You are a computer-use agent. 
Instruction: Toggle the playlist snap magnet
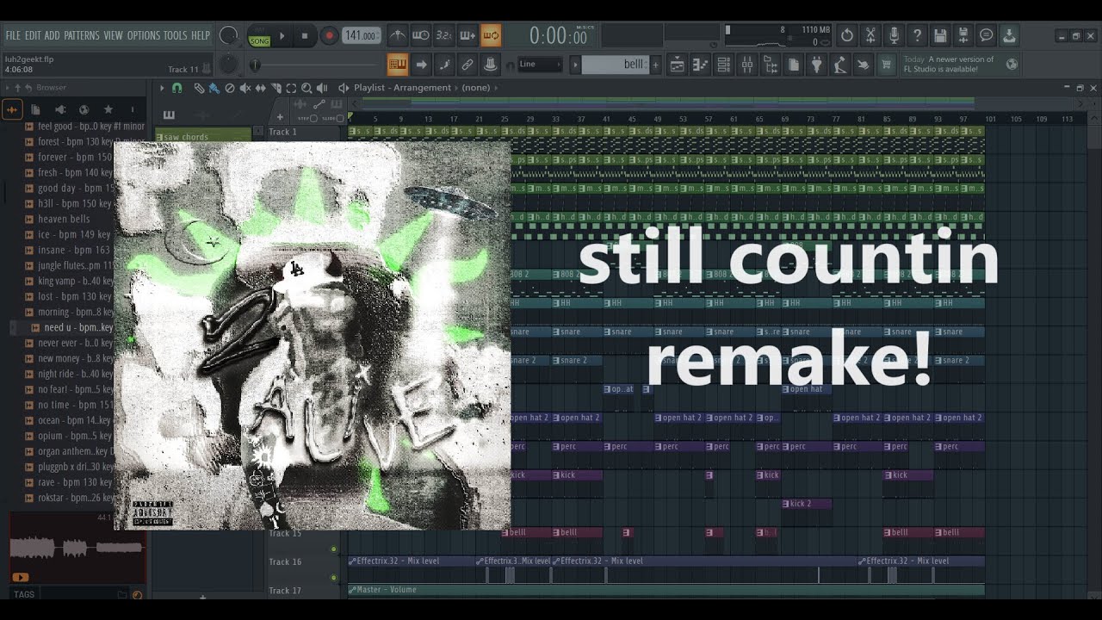(x=176, y=88)
